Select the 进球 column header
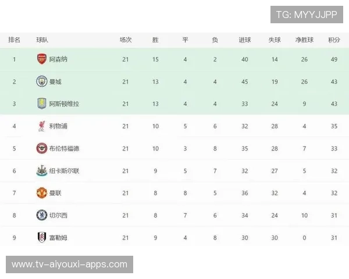The image size is (349, 279). [245, 40]
